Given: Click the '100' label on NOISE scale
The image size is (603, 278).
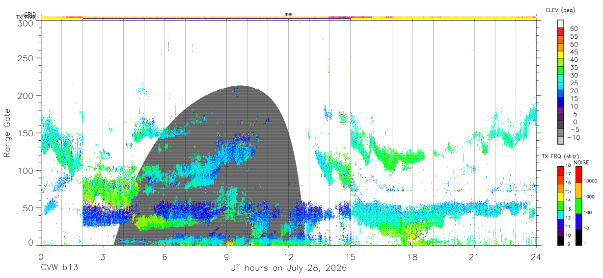Looking at the screenshot, I should pyautogui.click(x=589, y=213).
